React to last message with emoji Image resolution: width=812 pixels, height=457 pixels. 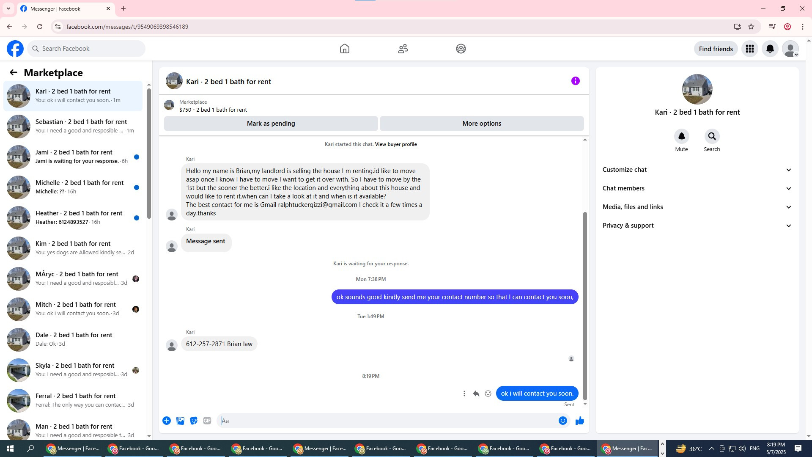[x=488, y=394]
